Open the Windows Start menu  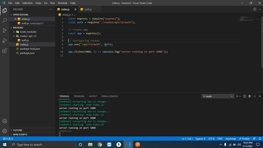tap(5, 144)
